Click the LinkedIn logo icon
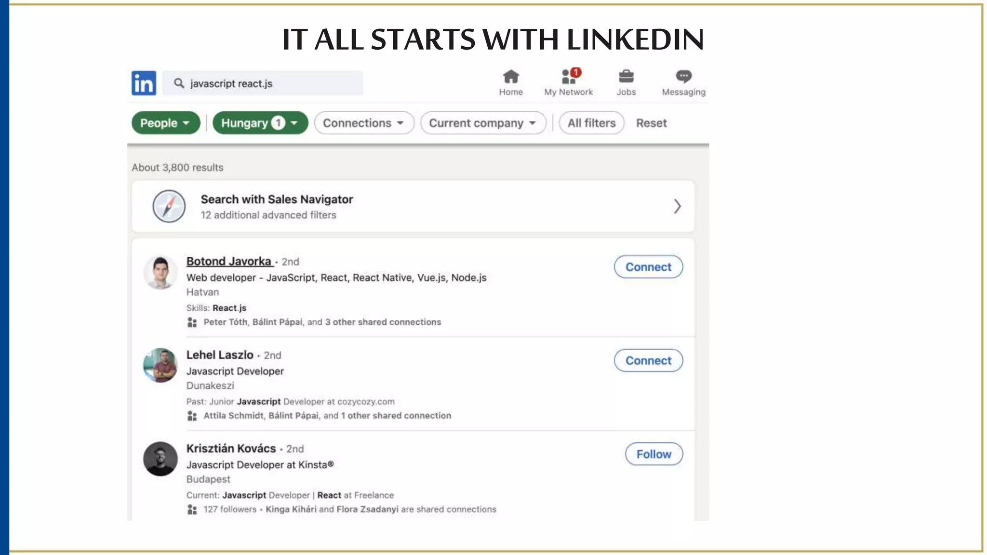This screenshot has width=987, height=555. (144, 83)
